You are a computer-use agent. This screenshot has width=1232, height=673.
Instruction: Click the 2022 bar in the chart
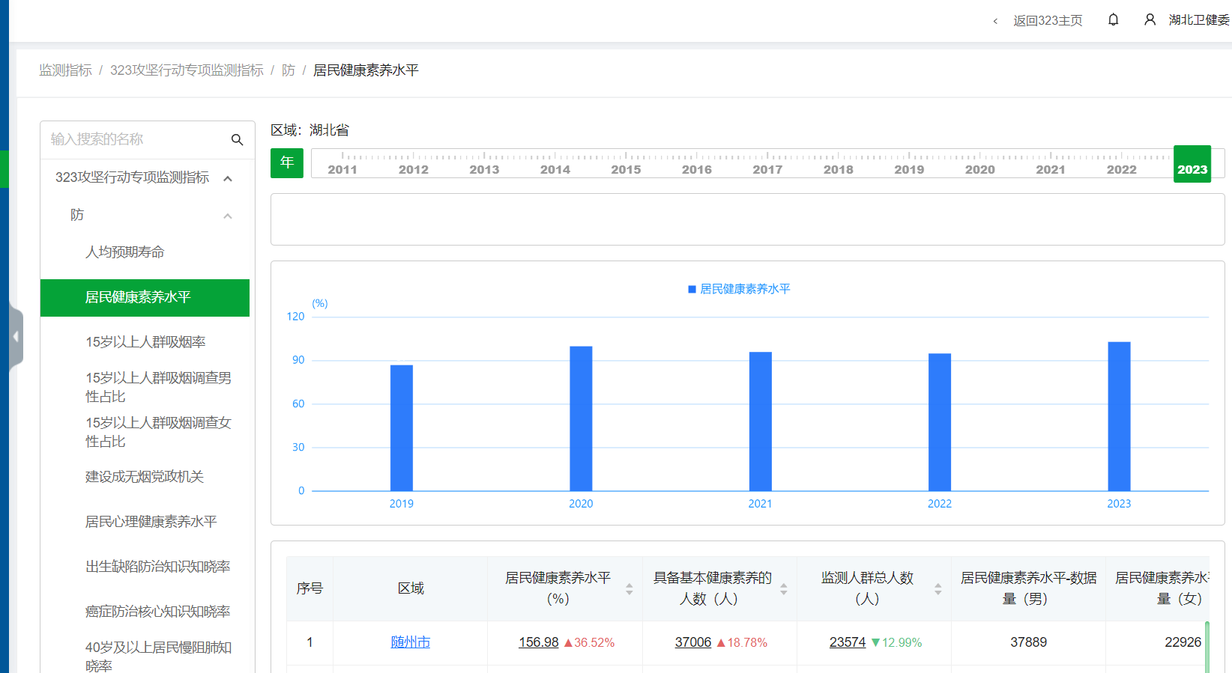click(x=940, y=422)
